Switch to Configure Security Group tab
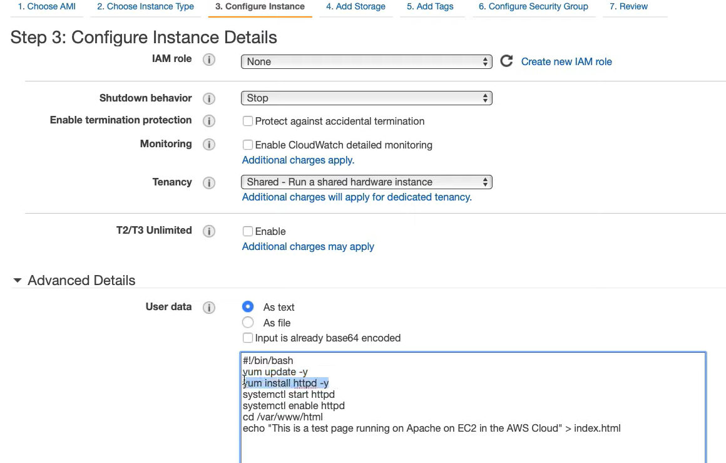The height and width of the screenshot is (463, 726). (533, 7)
